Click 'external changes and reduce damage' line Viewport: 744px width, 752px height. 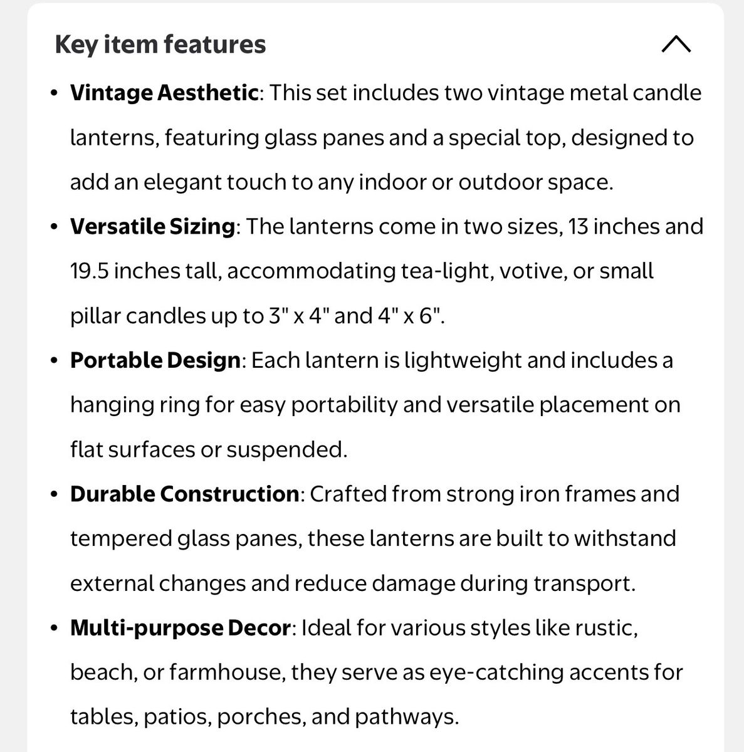click(x=353, y=583)
